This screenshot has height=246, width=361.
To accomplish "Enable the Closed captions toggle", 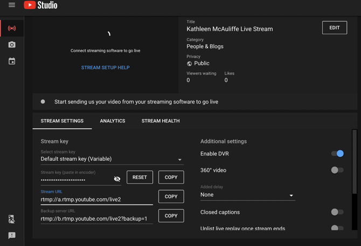I will [337, 212].
